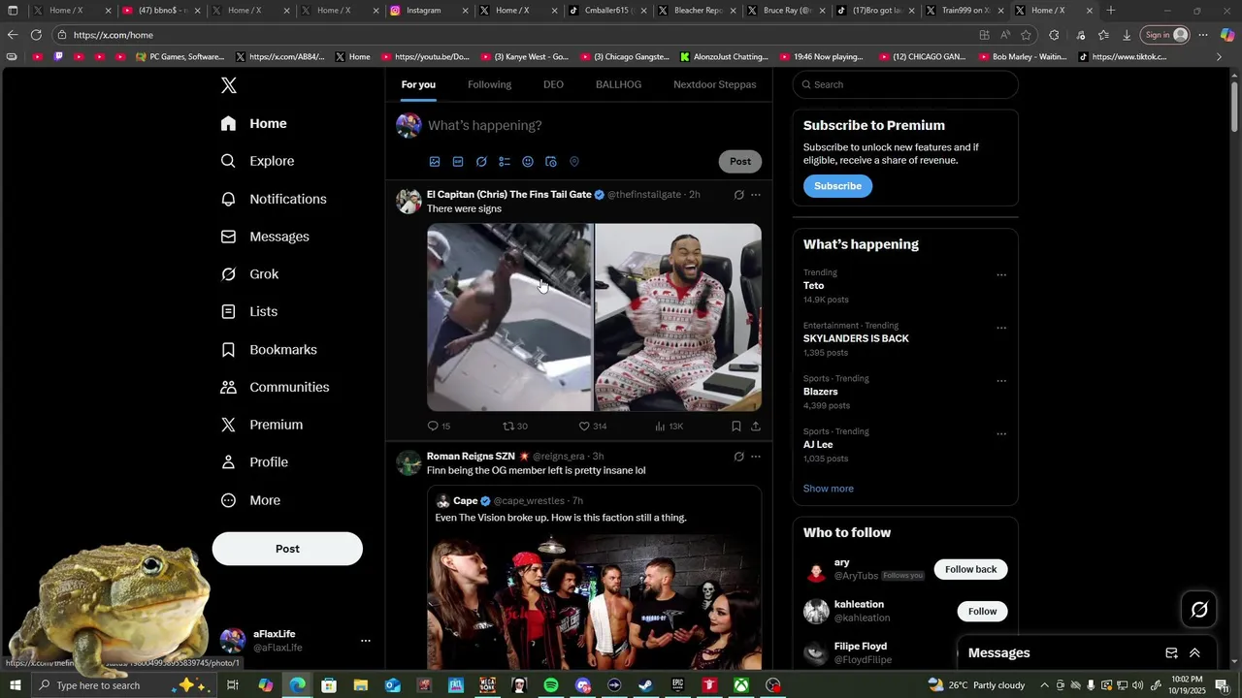This screenshot has height=698, width=1242.
Task: Open the pajama man image
Action: point(678,318)
